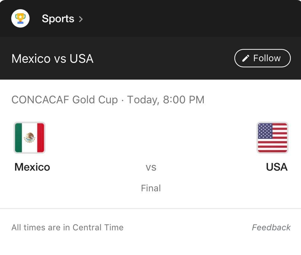Select the Mexico team name
The width and height of the screenshot is (301, 255).
point(32,167)
